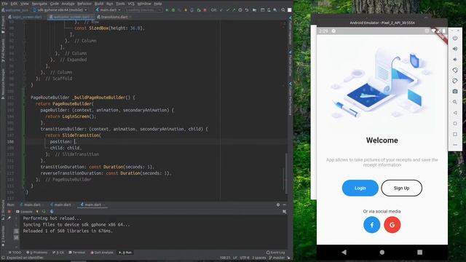Open Event Log in status bar
Screen dimensions: 466x262
click(275, 253)
